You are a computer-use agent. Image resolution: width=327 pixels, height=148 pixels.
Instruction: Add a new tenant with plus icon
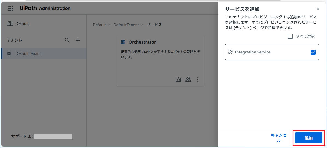pos(78,40)
